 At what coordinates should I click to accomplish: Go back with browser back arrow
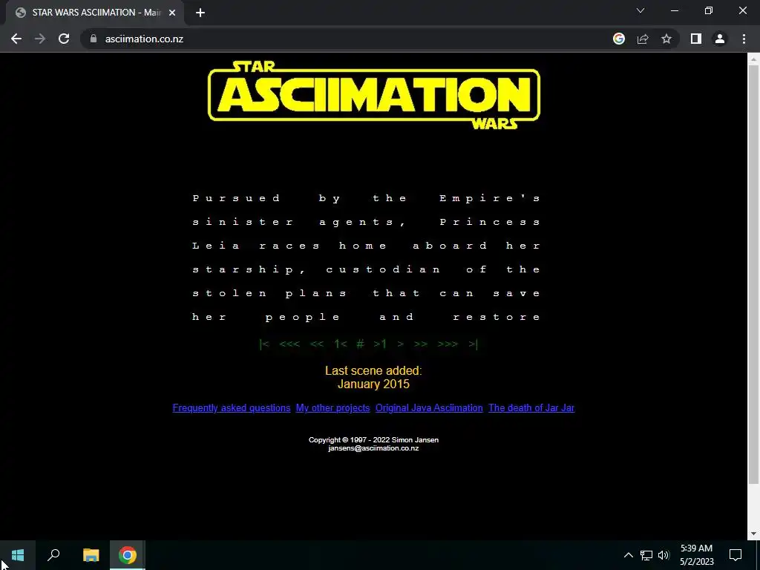16,39
